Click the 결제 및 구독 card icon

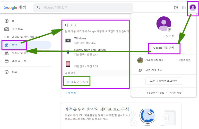[7, 61]
